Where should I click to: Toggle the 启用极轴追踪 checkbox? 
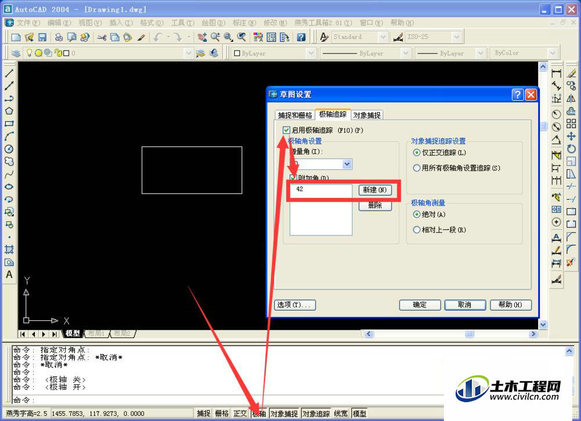pos(286,130)
